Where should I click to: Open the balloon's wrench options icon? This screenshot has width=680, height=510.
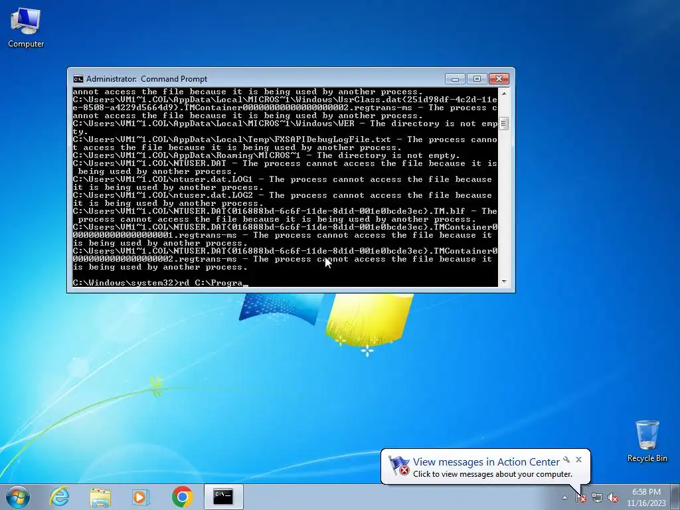pos(566,460)
